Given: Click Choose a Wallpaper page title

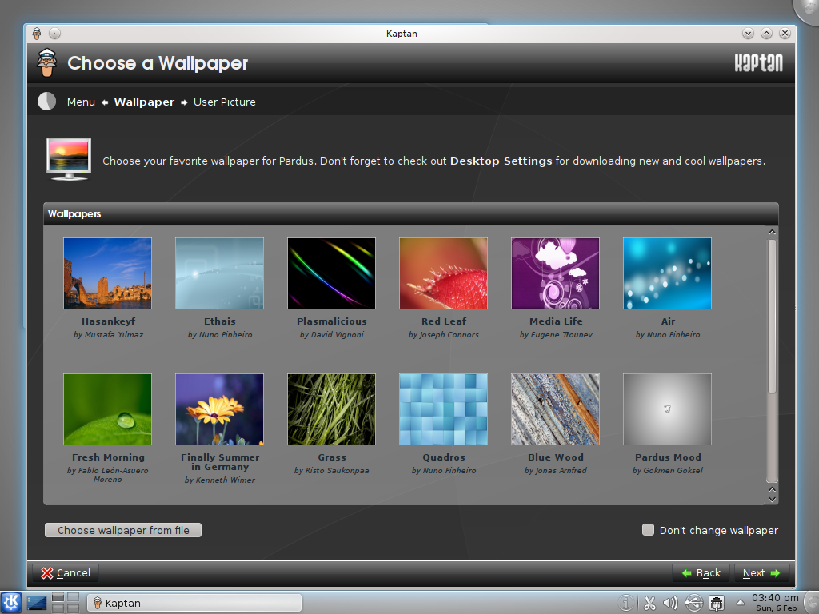Looking at the screenshot, I should coord(158,63).
